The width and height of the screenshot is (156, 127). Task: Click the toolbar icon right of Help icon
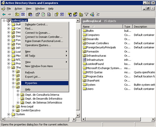point(62,15)
